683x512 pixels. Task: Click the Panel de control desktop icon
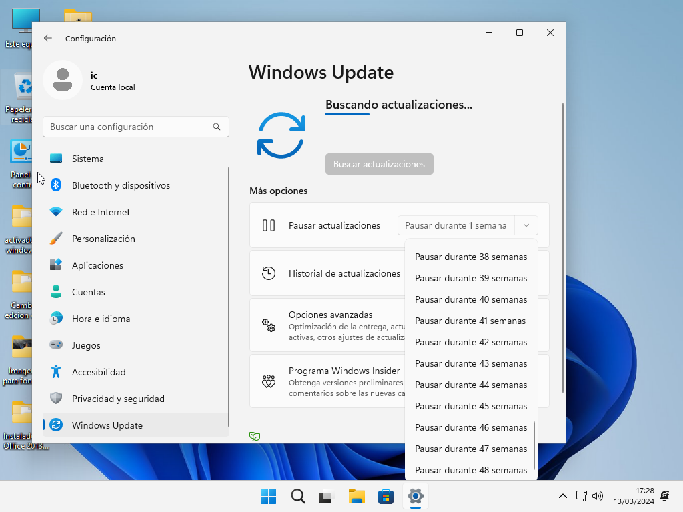[x=19, y=165]
